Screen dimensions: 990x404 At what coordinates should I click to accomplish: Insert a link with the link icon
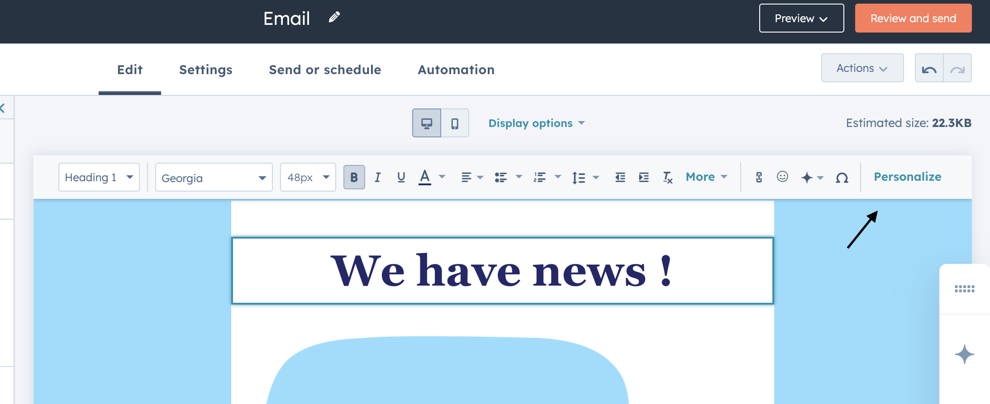759,177
